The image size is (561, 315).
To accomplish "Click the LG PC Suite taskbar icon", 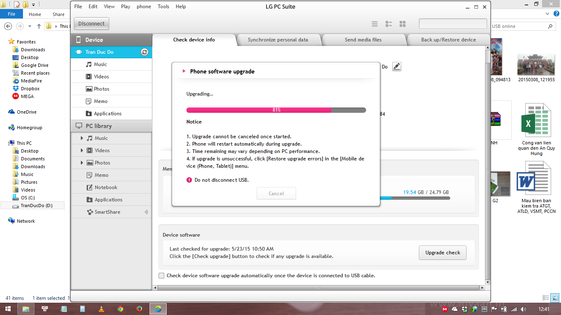I will 158,309.
